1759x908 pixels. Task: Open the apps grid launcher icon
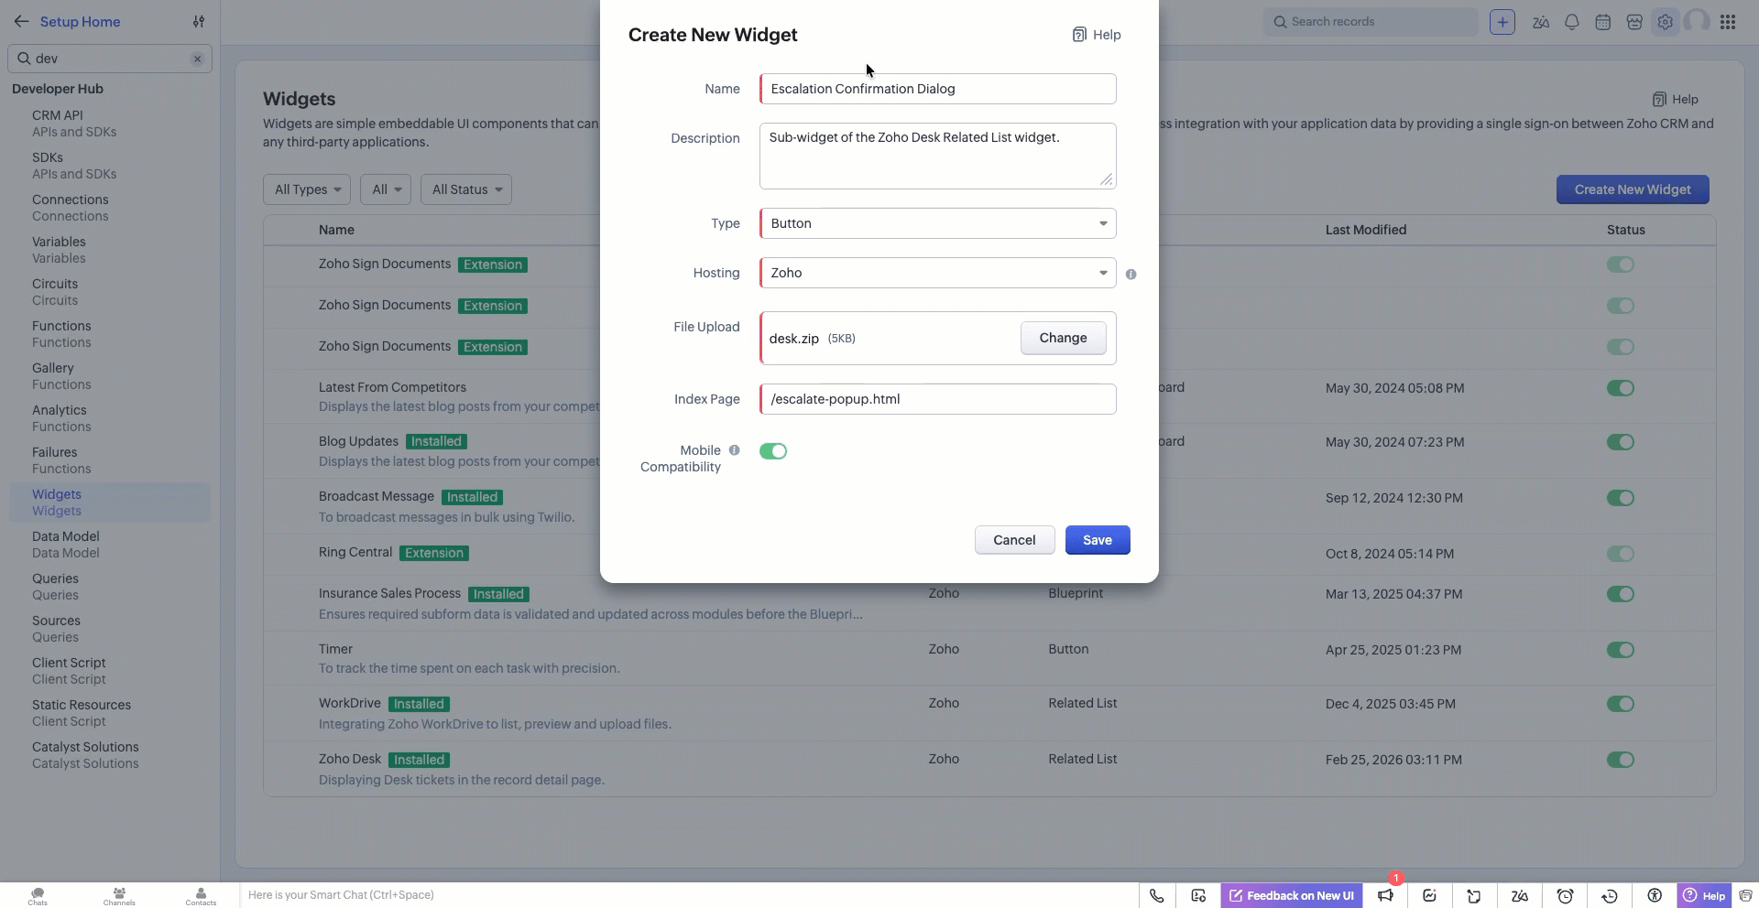tap(1728, 22)
